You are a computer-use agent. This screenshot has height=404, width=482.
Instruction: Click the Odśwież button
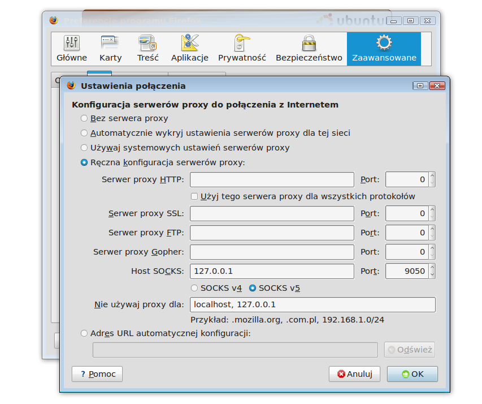410,350
